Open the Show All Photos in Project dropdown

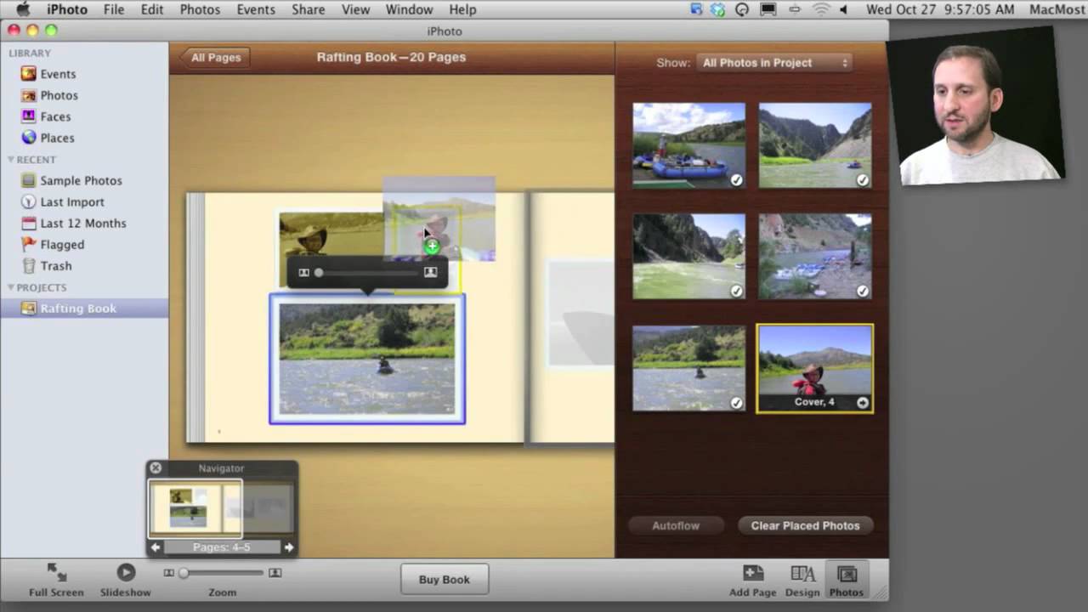[773, 63]
